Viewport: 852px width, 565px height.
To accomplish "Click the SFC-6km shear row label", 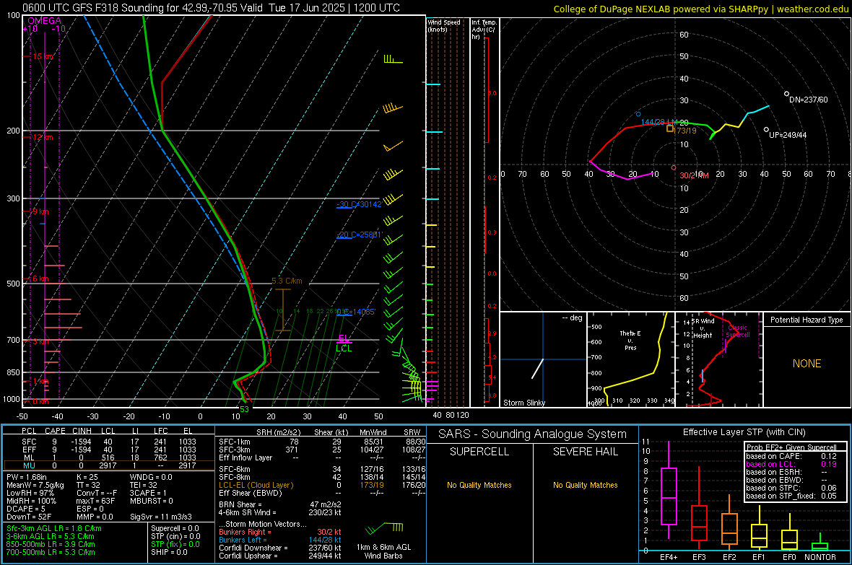I will (x=235, y=469).
